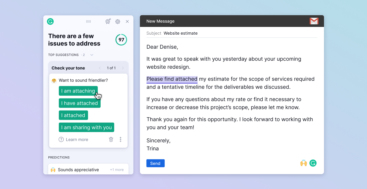367x189 pixels.
Task: Click the Grammarly logo in the panel header
Action: pos(50,21)
